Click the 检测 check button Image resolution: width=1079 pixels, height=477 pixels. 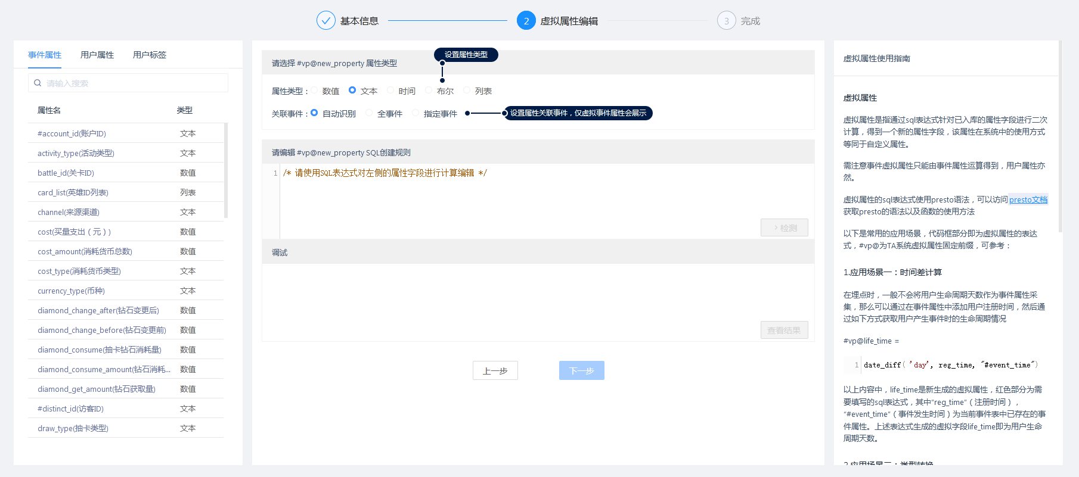click(x=784, y=227)
